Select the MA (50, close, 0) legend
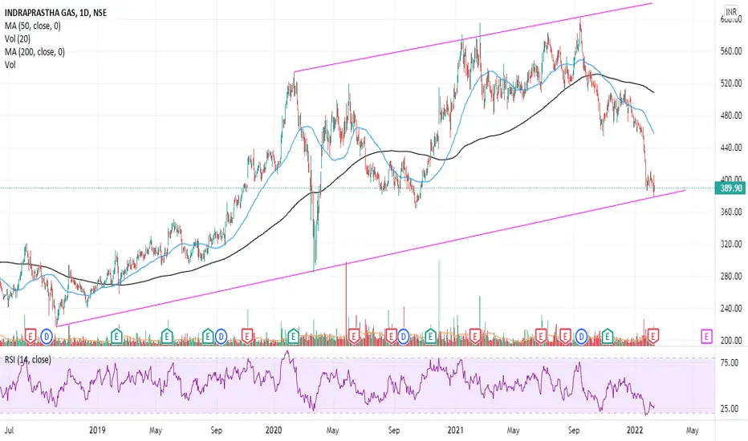 click(x=32, y=26)
